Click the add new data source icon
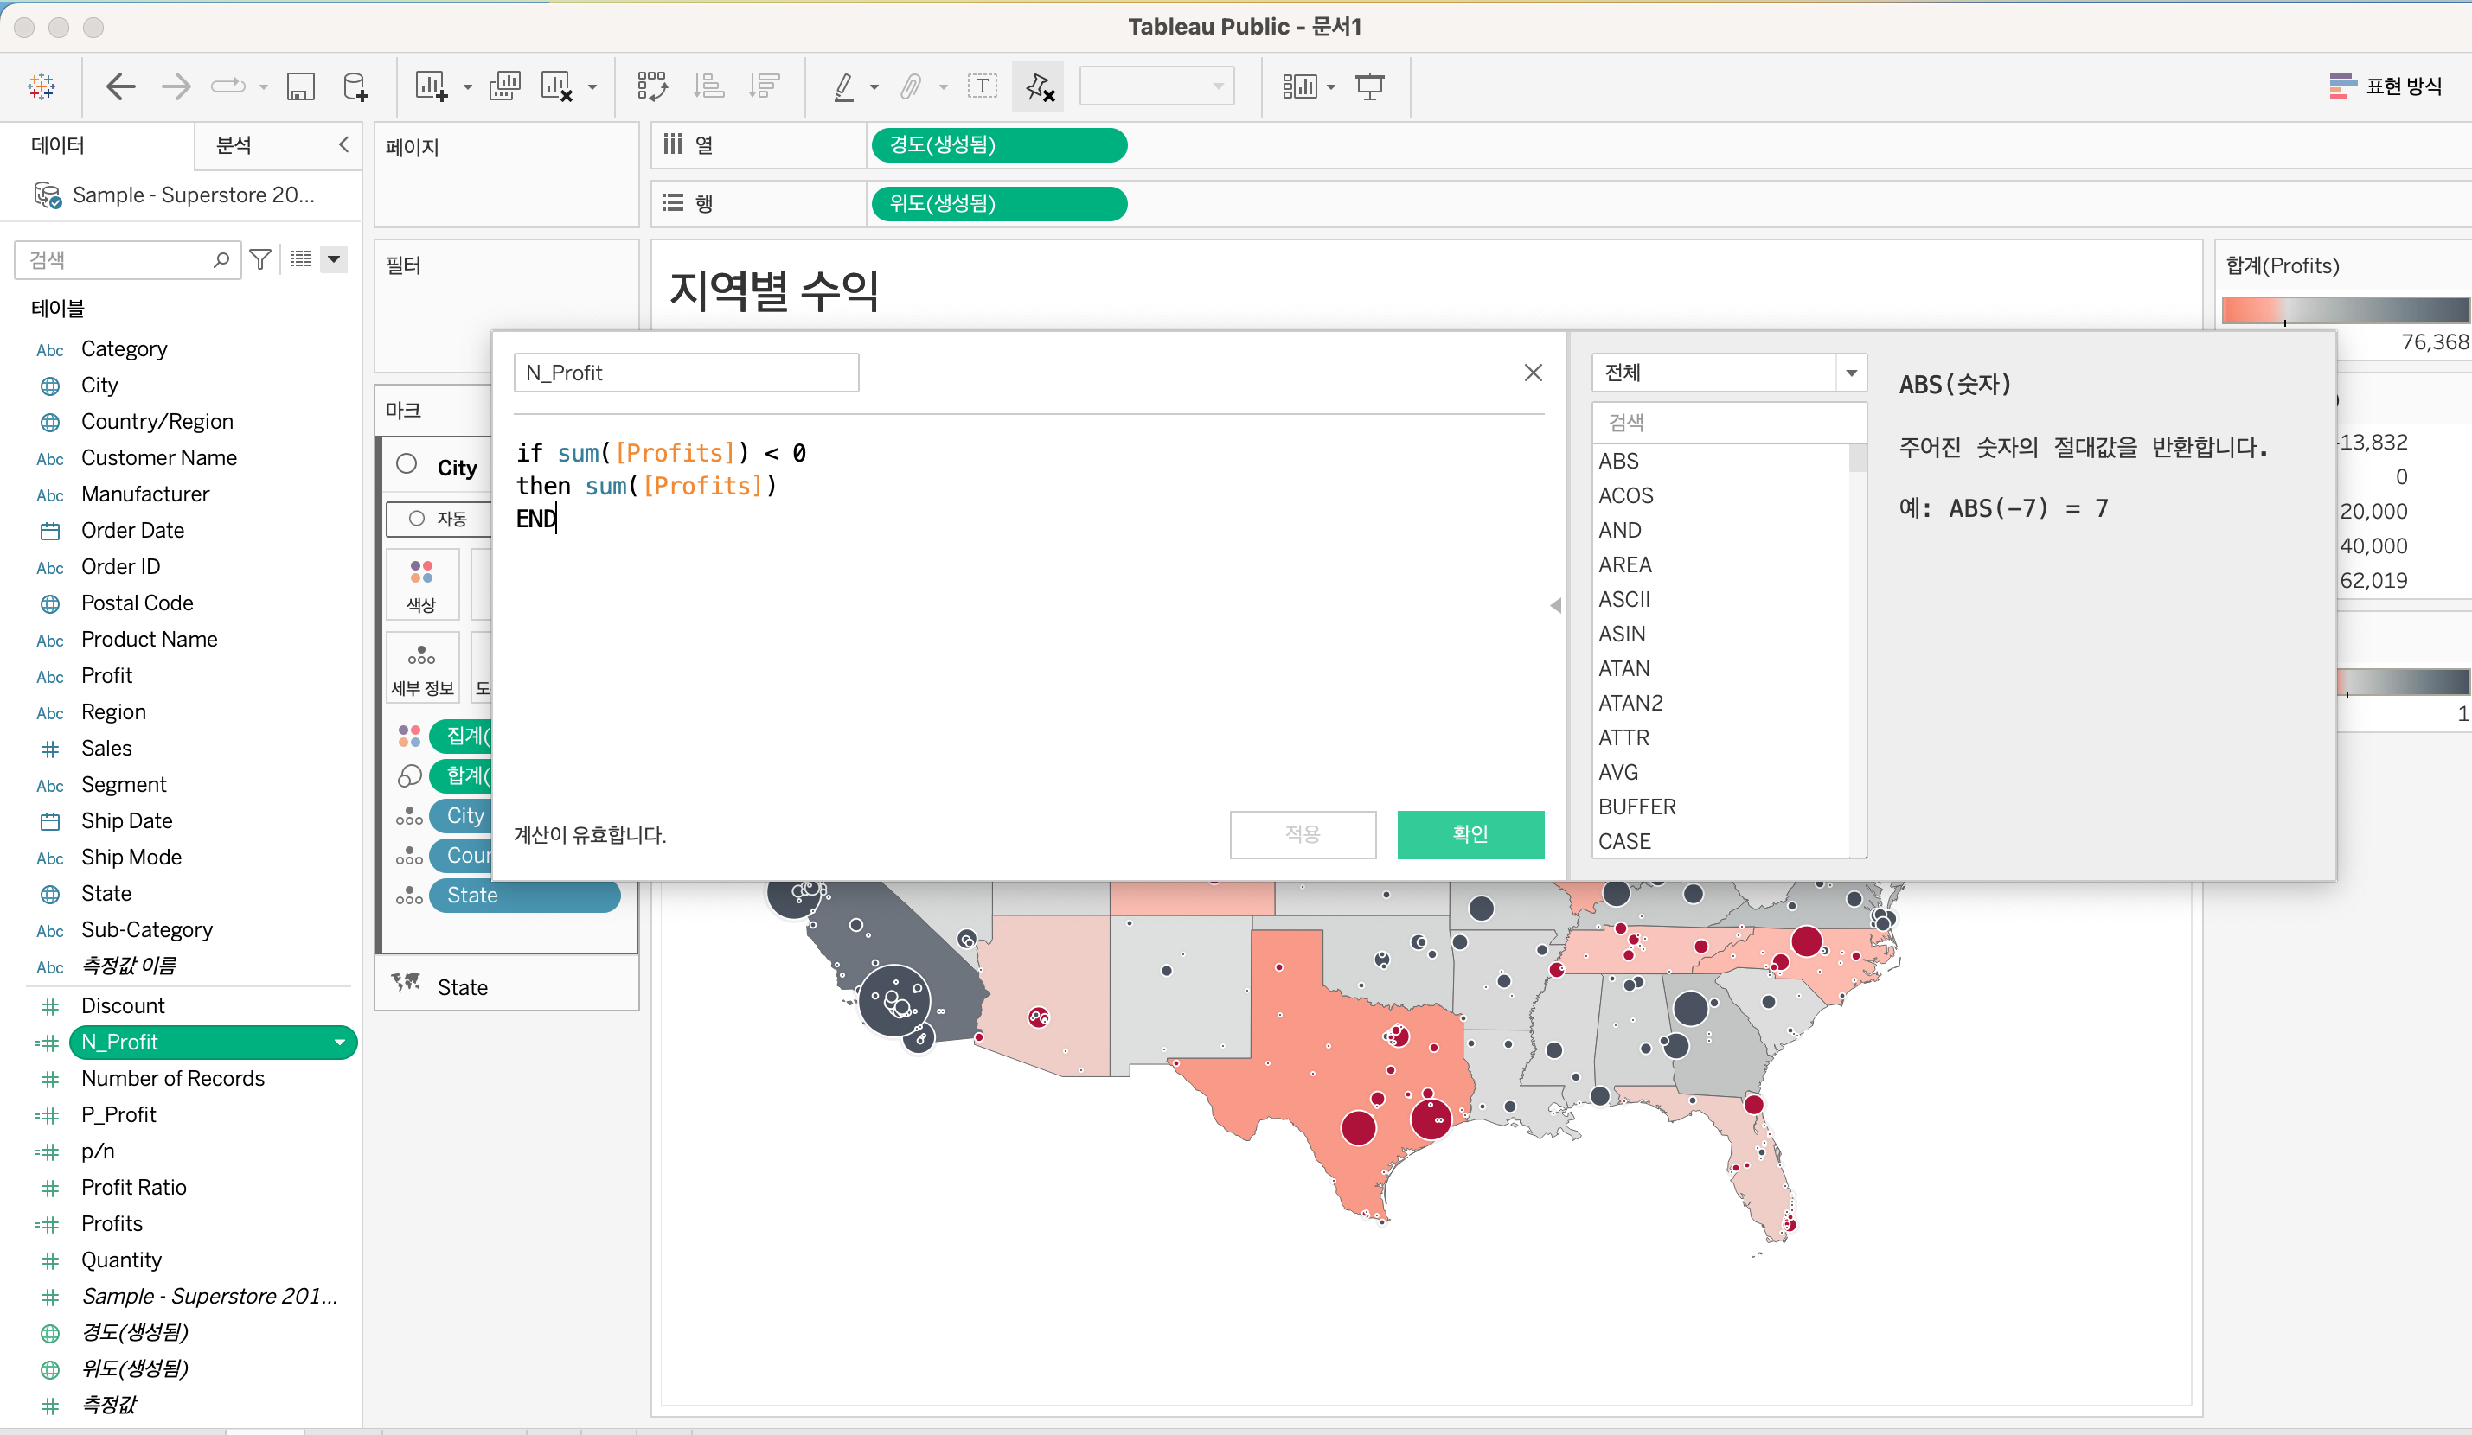This screenshot has height=1435, width=2472. click(355, 86)
